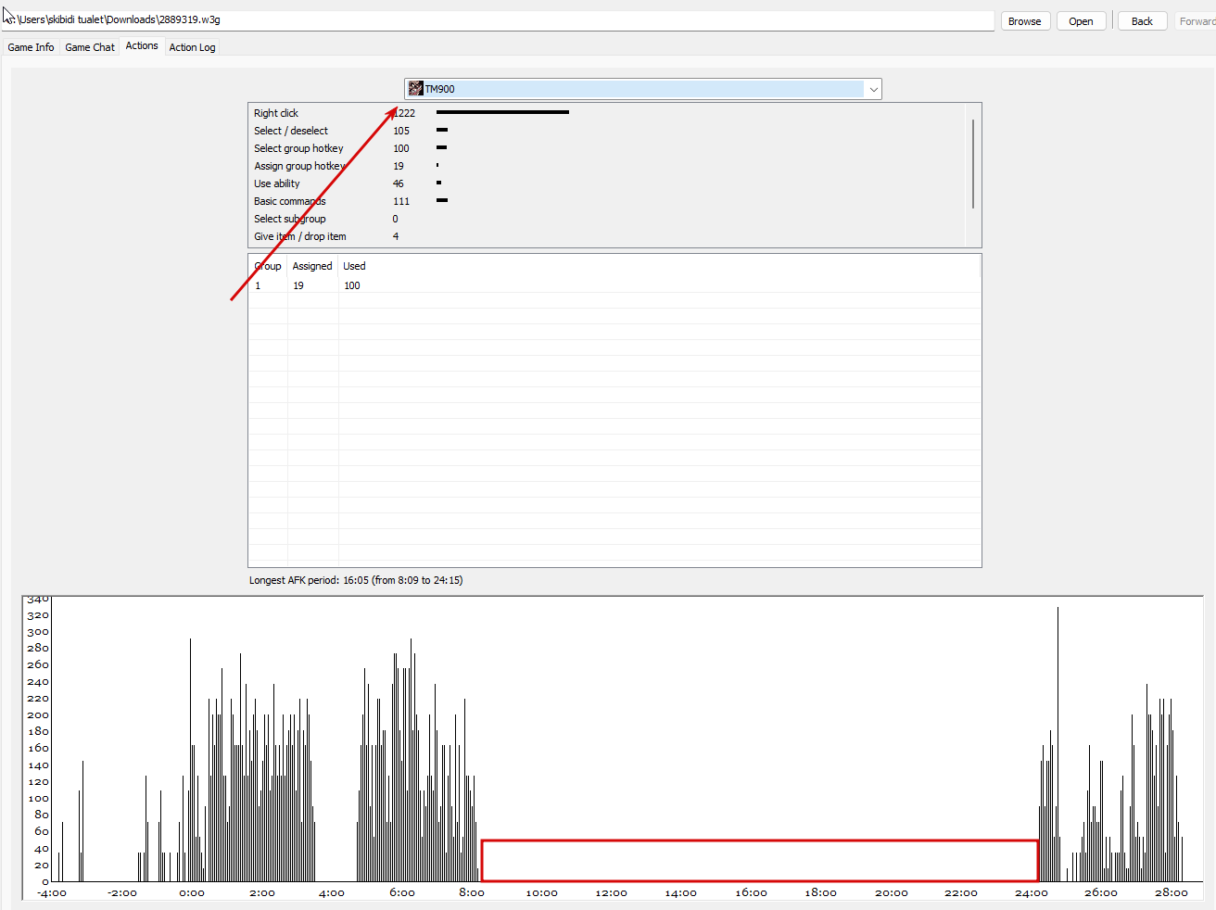Click the Back button
This screenshot has height=910, width=1216.
tap(1142, 21)
